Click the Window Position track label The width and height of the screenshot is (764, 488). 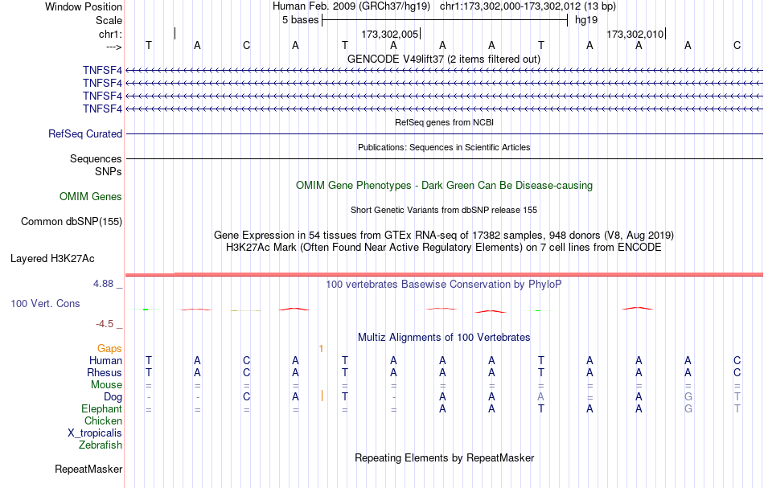pos(84,6)
